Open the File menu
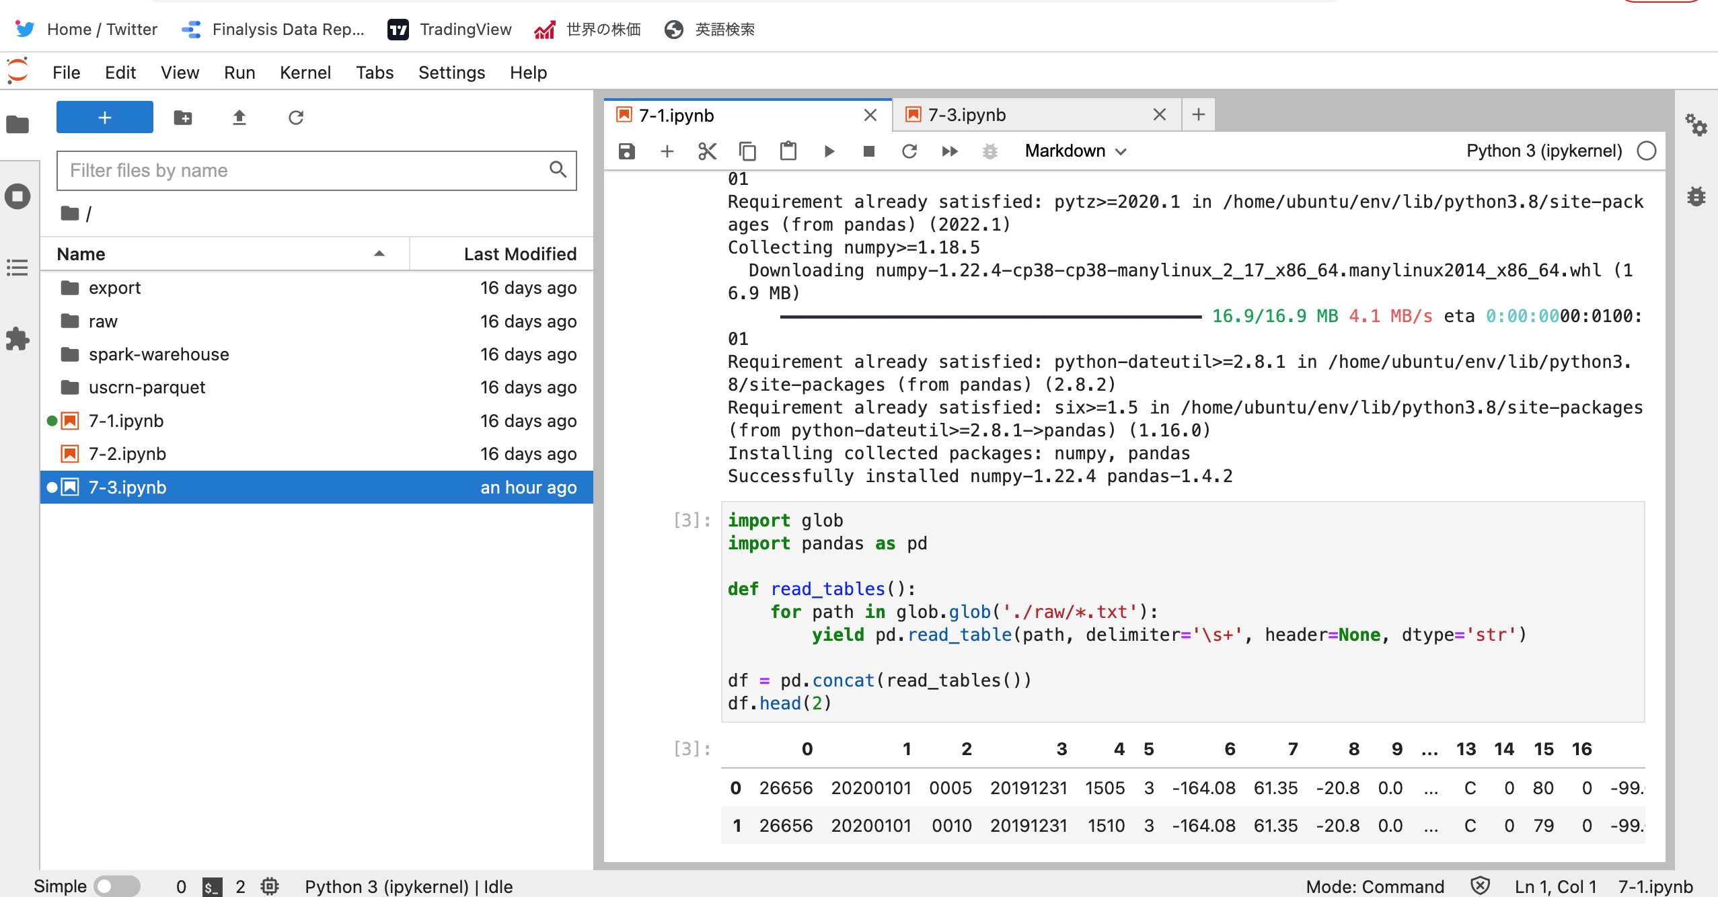The height and width of the screenshot is (897, 1718). pyautogui.click(x=66, y=72)
